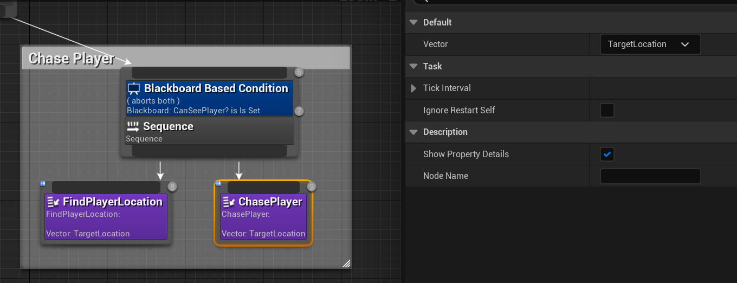Click the Blackboard Based Condition decorator icon
The width and height of the screenshot is (737, 283).
134,89
